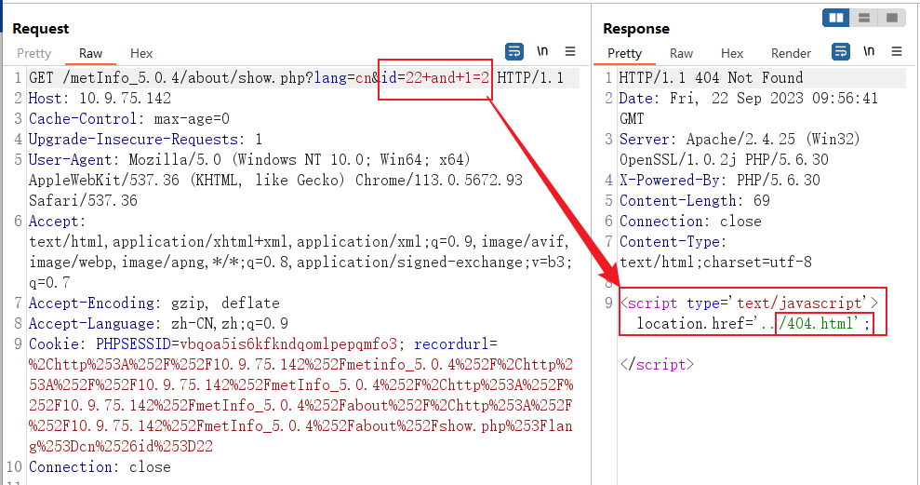Switch Response view to Render tab

[791, 53]
